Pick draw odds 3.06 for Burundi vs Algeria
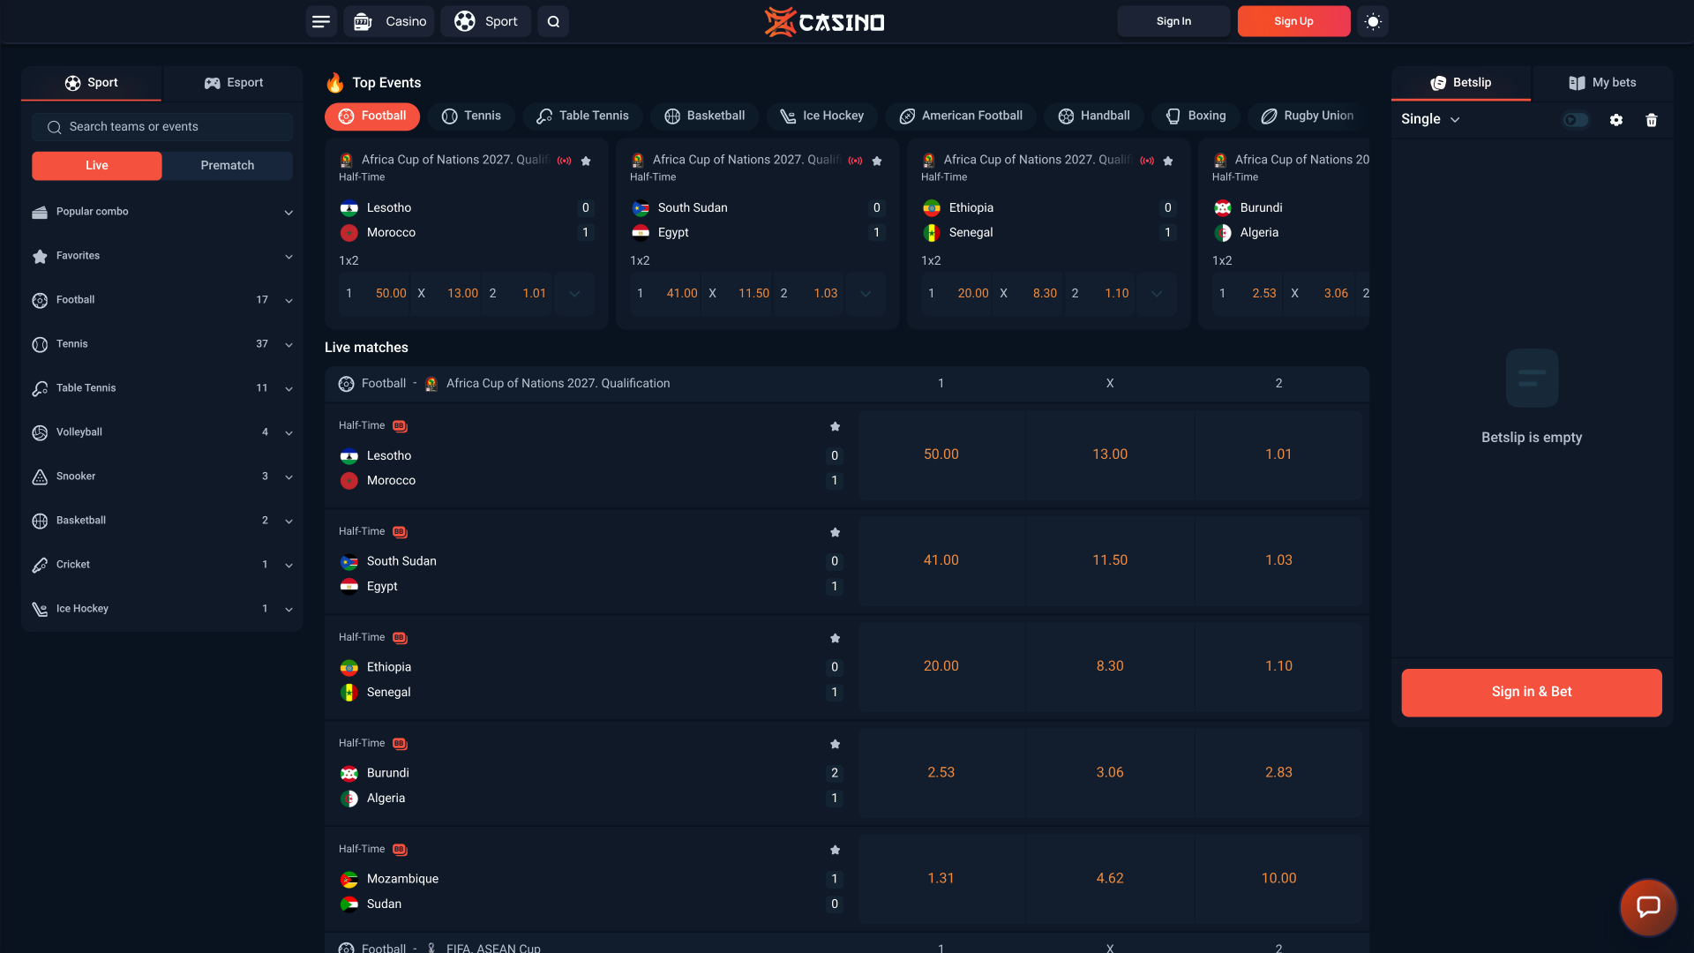The width and height of the screenshot is (1694, 953). 1110,773
